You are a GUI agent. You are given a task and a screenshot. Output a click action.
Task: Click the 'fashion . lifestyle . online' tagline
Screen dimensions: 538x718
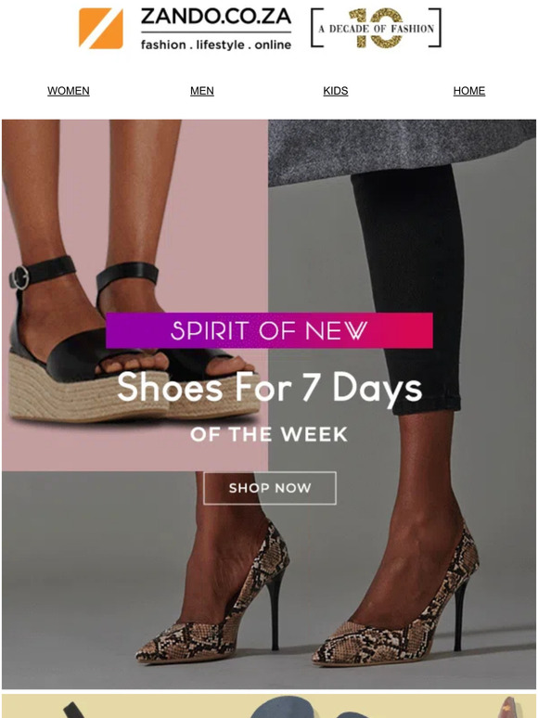tap(215, 45)
